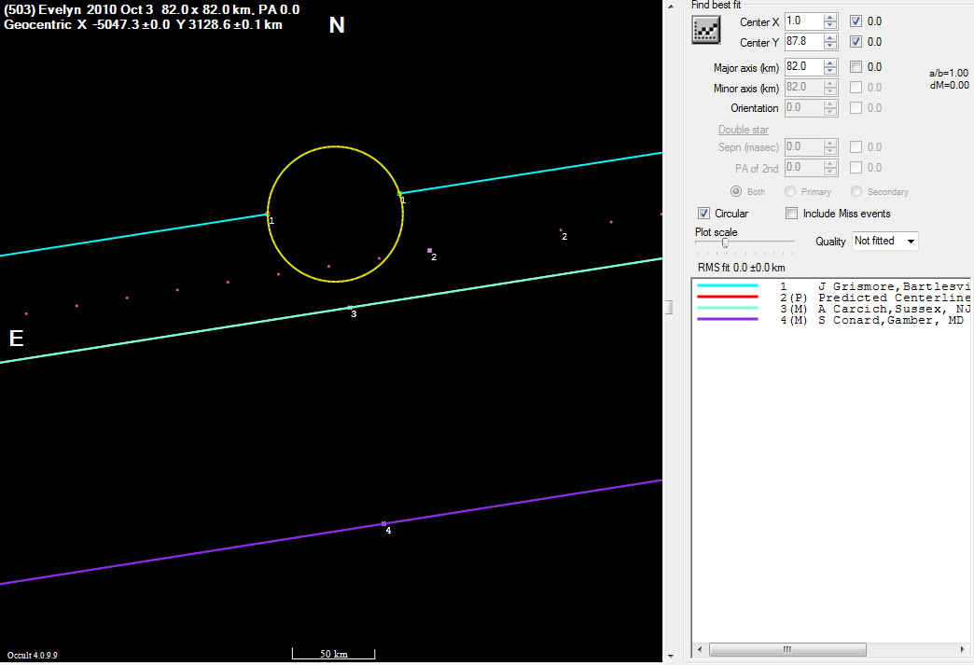Click the chord 1 endpoint on circle's left edge
Viewport: 974px width, 665px height.
(x=268, y=215)
